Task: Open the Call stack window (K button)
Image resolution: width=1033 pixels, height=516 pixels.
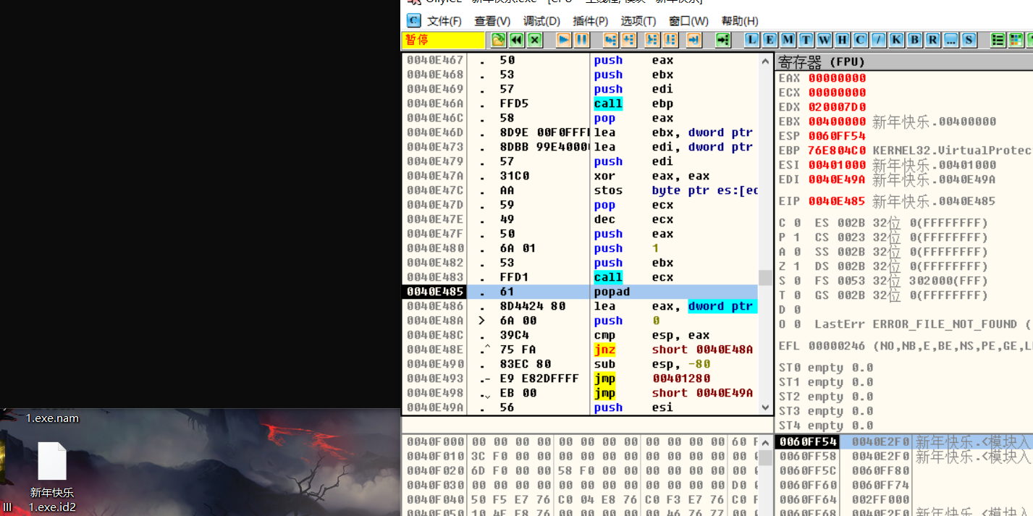Action: coord(896,40)
